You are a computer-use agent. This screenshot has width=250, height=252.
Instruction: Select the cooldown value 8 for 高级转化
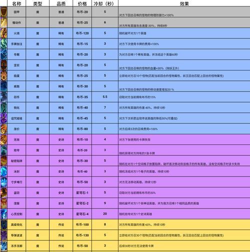[105, 224]
